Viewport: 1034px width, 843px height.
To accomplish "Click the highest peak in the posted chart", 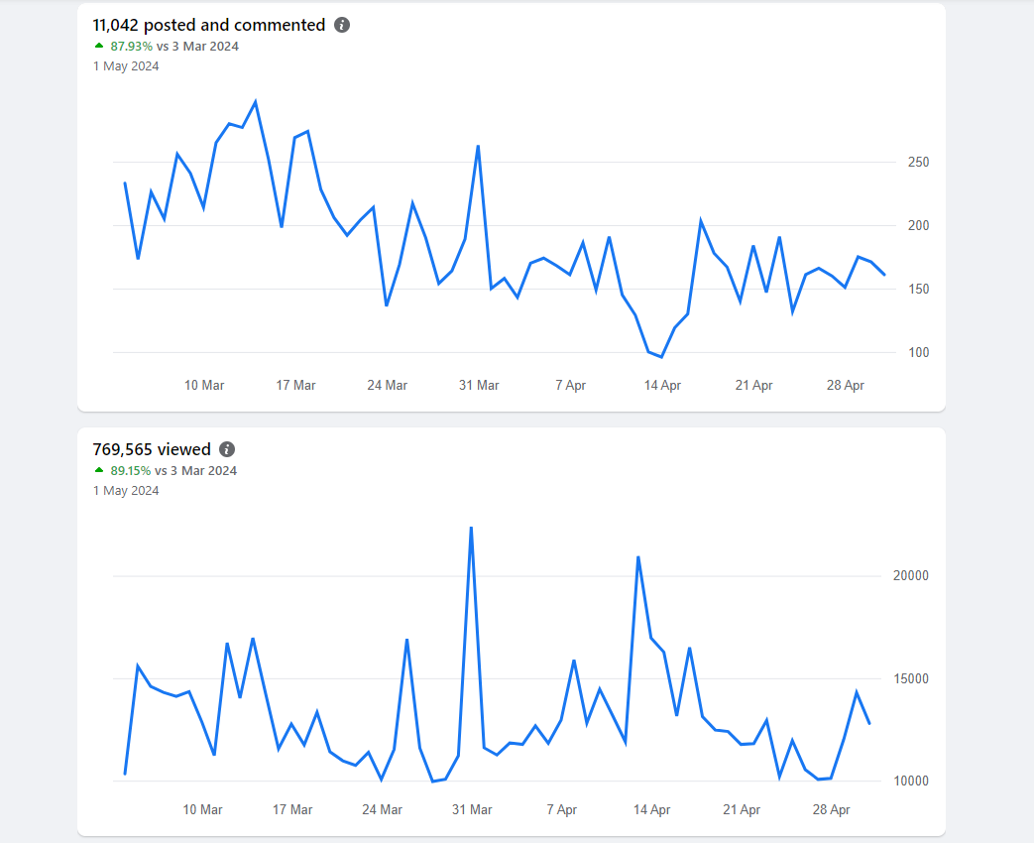I will (x=256, y=101).
